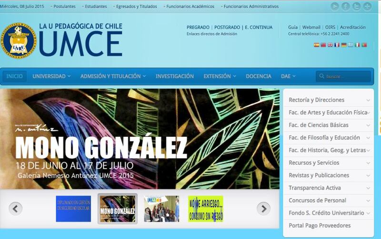Viewport: 381px width, 239px height.
Task: Expand the DAE menu arrow
Action: click(294, 76)
